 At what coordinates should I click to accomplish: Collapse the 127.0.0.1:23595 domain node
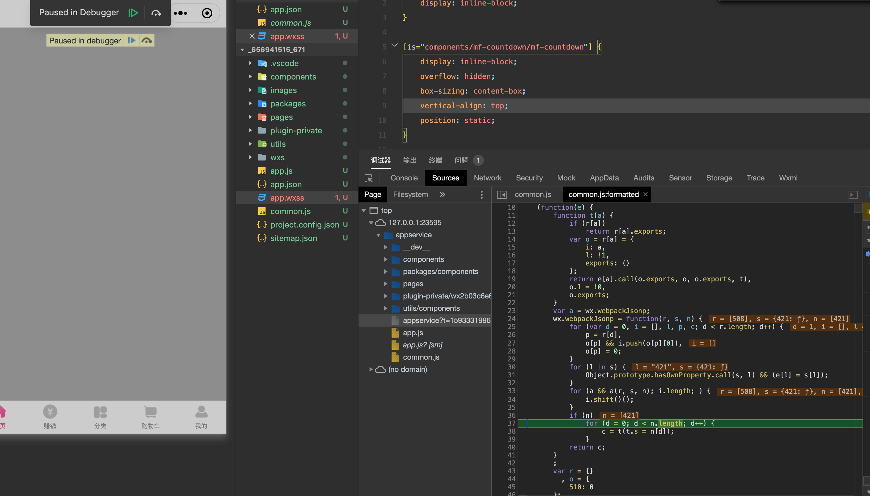[x=371, y=223]
